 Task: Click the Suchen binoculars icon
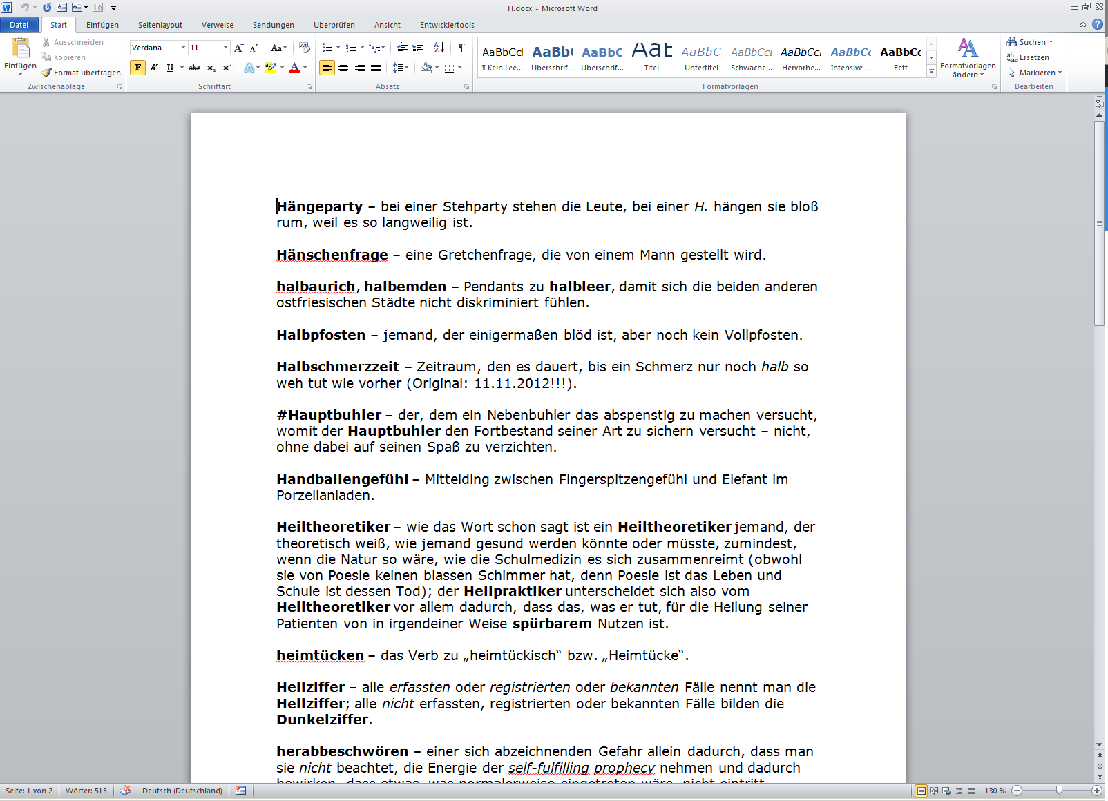click(x=1012, y=42)
